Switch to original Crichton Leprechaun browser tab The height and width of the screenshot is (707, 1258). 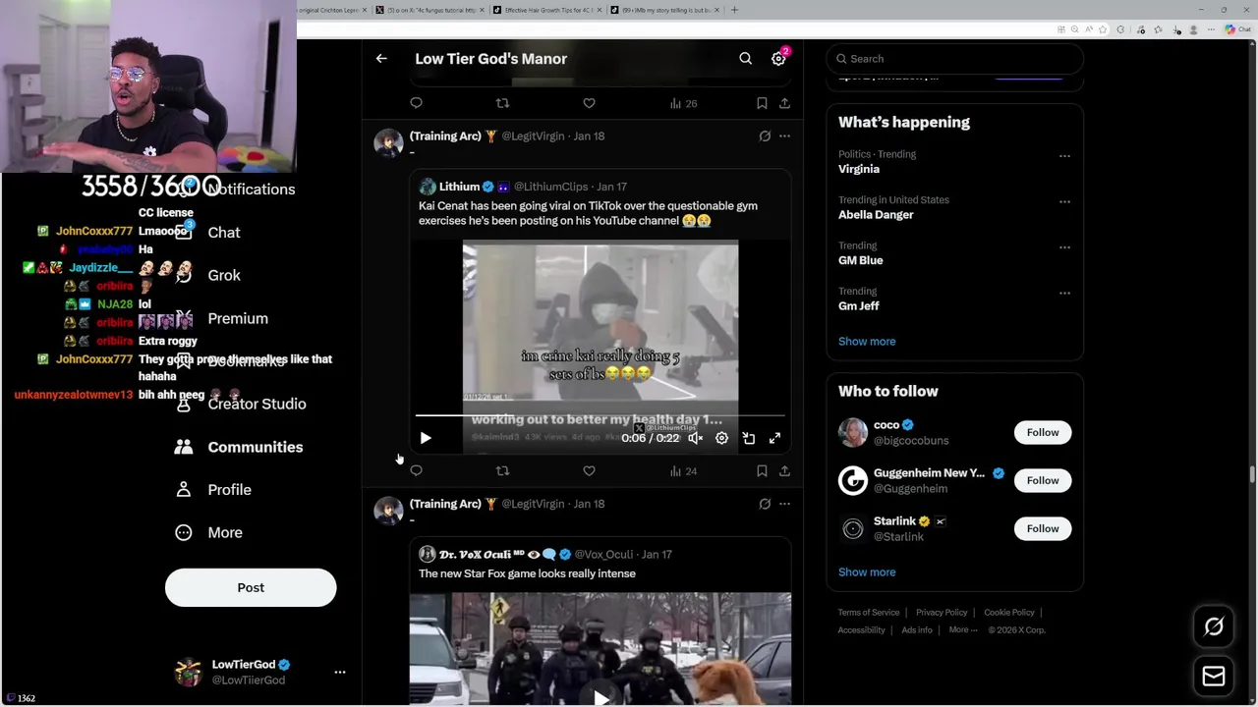click(332, 10)
